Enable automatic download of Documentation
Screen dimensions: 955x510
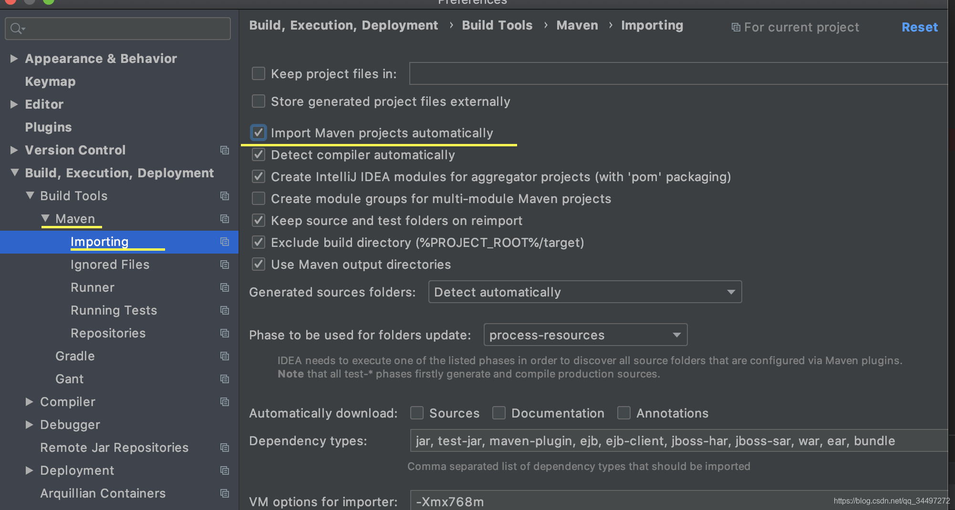coord(499,413)
